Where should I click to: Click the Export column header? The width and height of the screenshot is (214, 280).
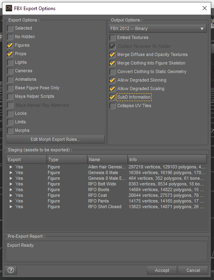coord(27,159)
